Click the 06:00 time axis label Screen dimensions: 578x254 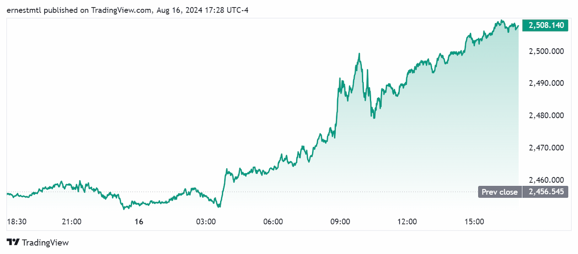[x=273, y=222]
